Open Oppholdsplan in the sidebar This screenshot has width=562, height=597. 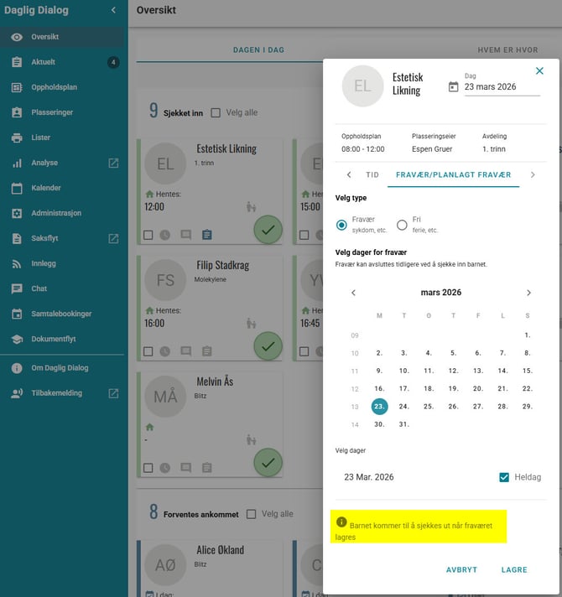click(x=62, y=87)
